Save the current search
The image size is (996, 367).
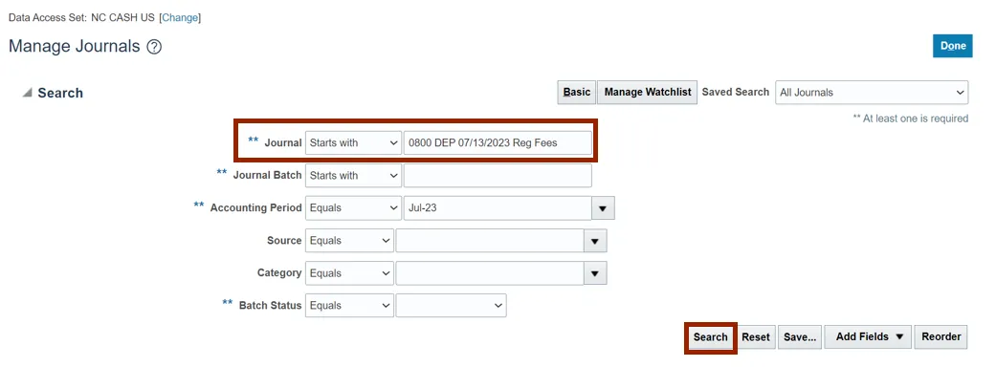800,337
